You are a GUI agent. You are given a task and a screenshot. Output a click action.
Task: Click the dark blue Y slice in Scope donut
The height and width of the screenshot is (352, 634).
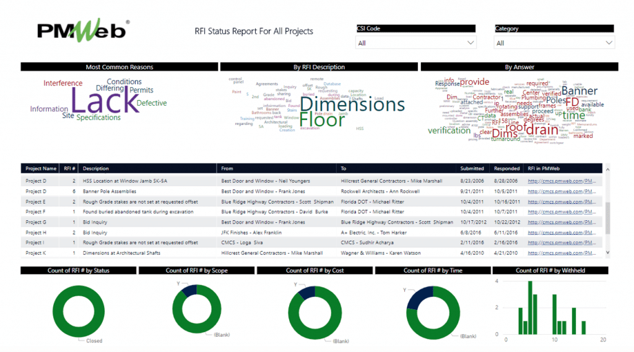point(189,291)
